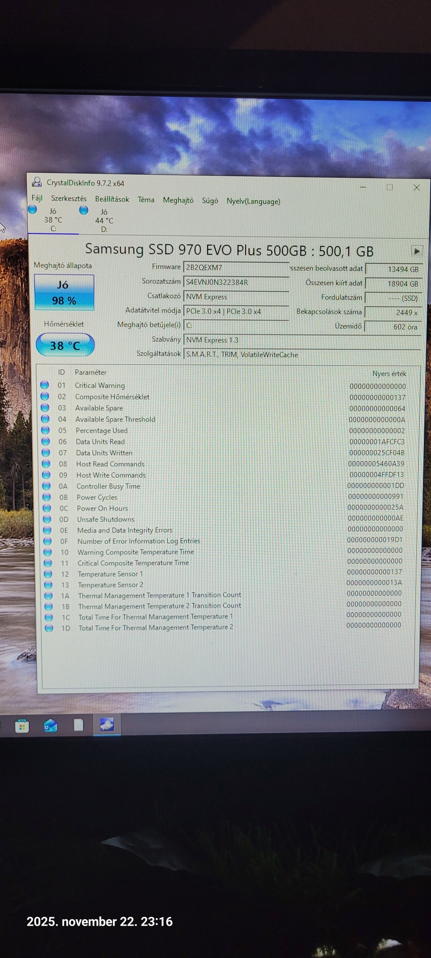
Task: Click the next drive arrow button
Action: click(x=416, y=251)
